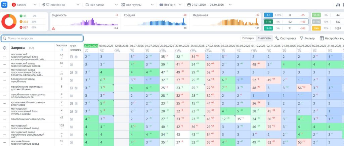Screen dimensions: 344x146
Task: Click image SERP icon for 'беларусь официальный' query
Action: click(71, 72)
